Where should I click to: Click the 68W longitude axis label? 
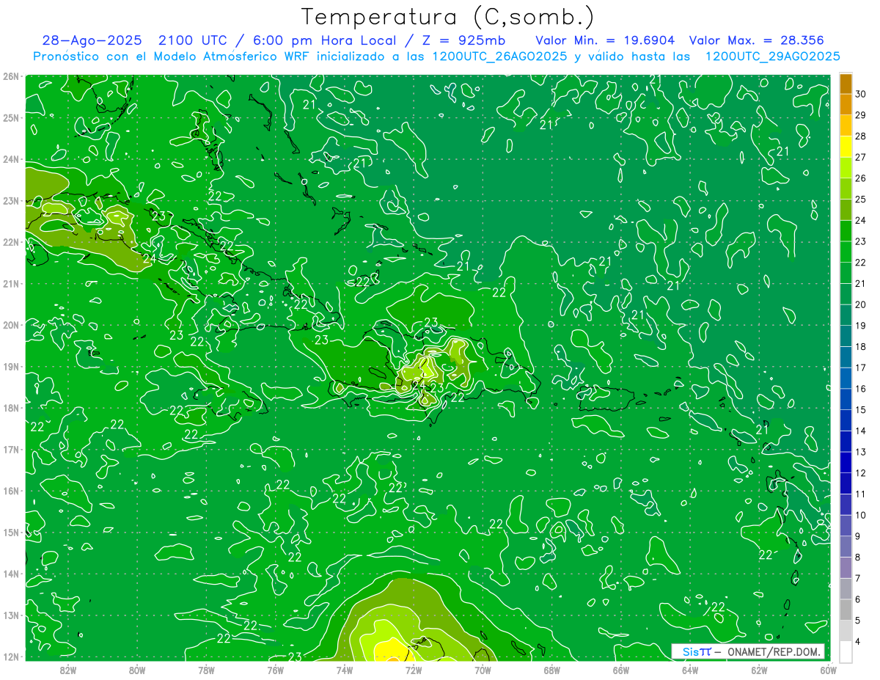coord(552,670)
